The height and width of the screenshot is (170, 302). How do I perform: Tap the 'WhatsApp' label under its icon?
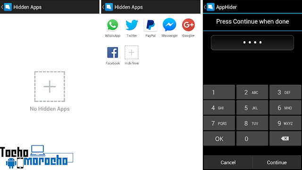click(112, 36)
